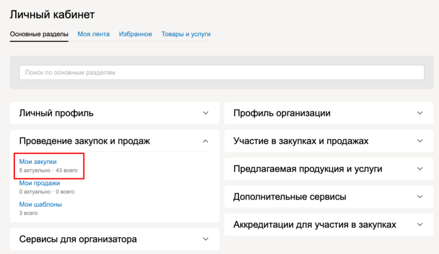Click the chevron icon beside Дополнительные сервисы

pos(420,196)
